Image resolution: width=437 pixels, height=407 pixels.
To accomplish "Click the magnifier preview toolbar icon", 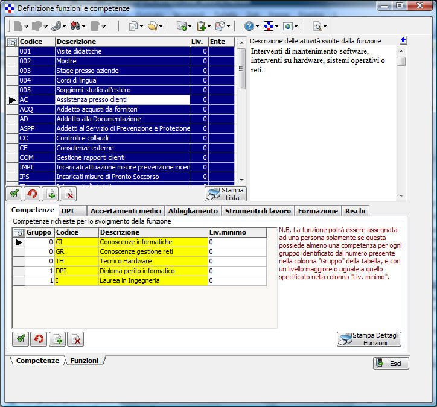I will [317, 26].
